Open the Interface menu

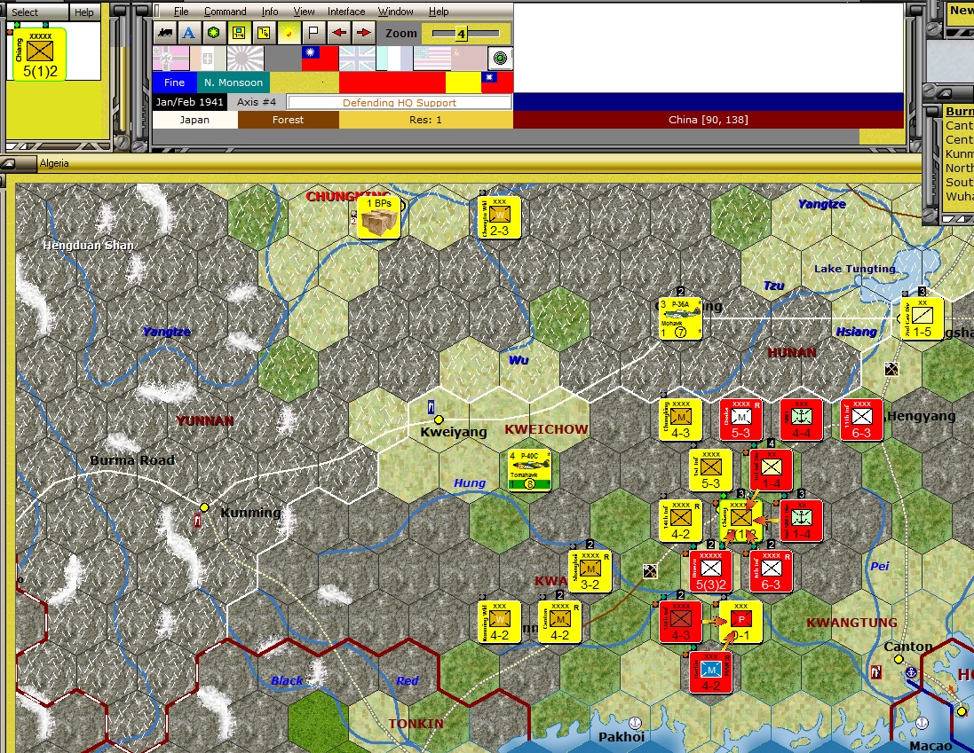click(346, 12)
